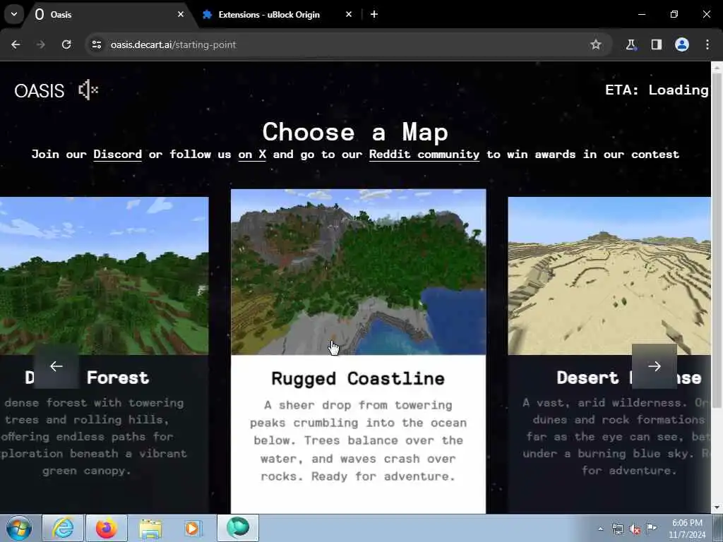Viewport: 723px width, 542px height.
Task: Open the tab search dropdown
Action: [14, 14]
